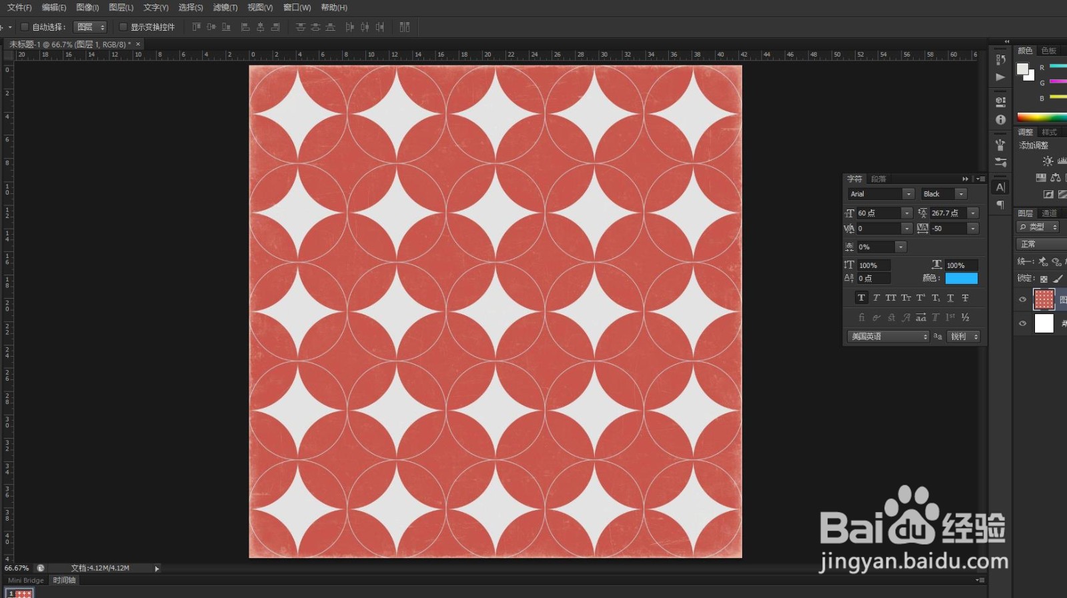Toggle underline text style
The image size is (1067, 598).
(950, 298)
